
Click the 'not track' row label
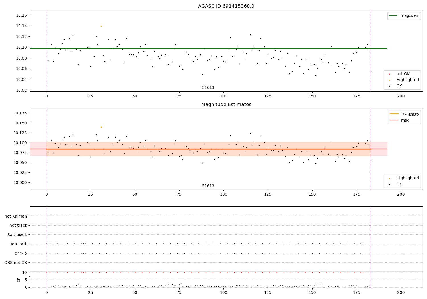coord(18,226)
